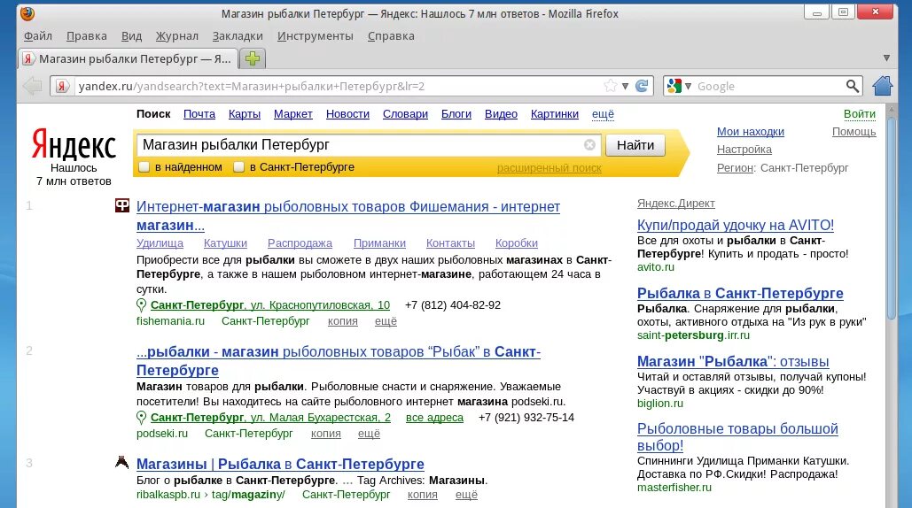912x508 pixels.
Task: Reload the page with the refresh icon
Action: [x=642, y=86]
